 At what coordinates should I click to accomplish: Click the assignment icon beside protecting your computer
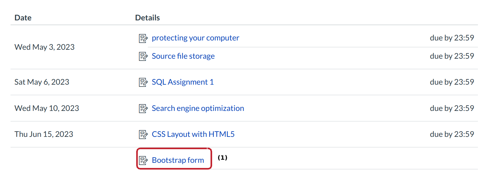pyautogui.click(x=143, y=38)
